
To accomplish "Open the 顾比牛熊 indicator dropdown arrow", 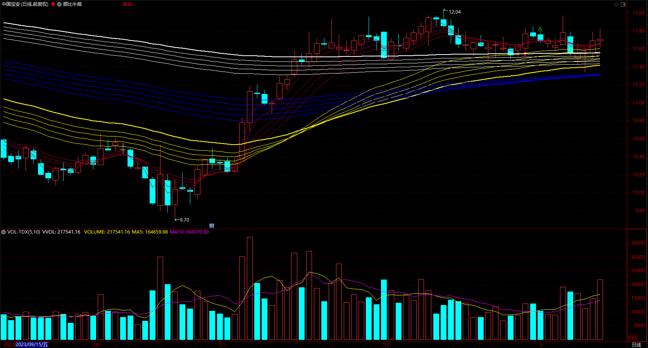I will tap(59, 4).
